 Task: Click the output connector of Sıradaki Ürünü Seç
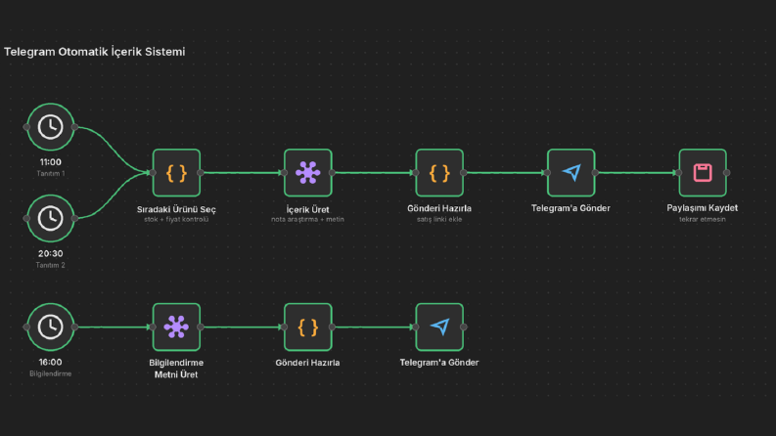[201, 173]
